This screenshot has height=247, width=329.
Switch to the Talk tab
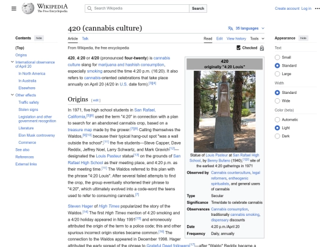tap(85, 38)
